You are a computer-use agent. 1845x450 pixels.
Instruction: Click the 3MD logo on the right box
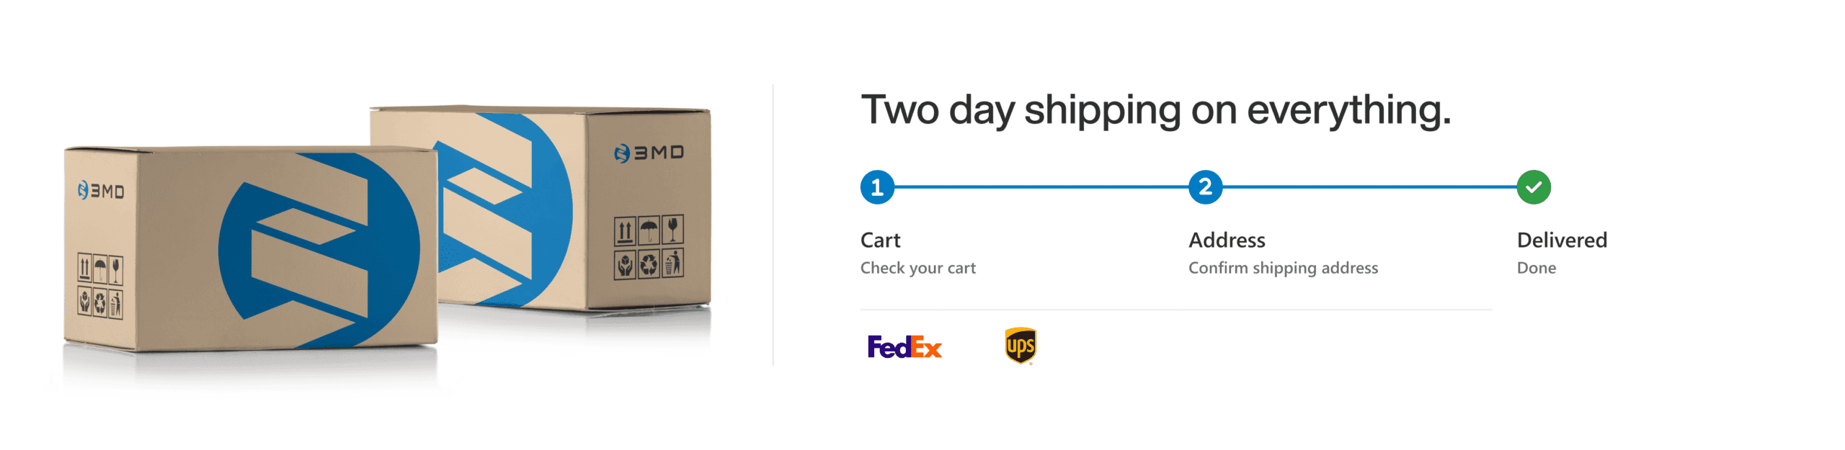click(x=649, y=153)
